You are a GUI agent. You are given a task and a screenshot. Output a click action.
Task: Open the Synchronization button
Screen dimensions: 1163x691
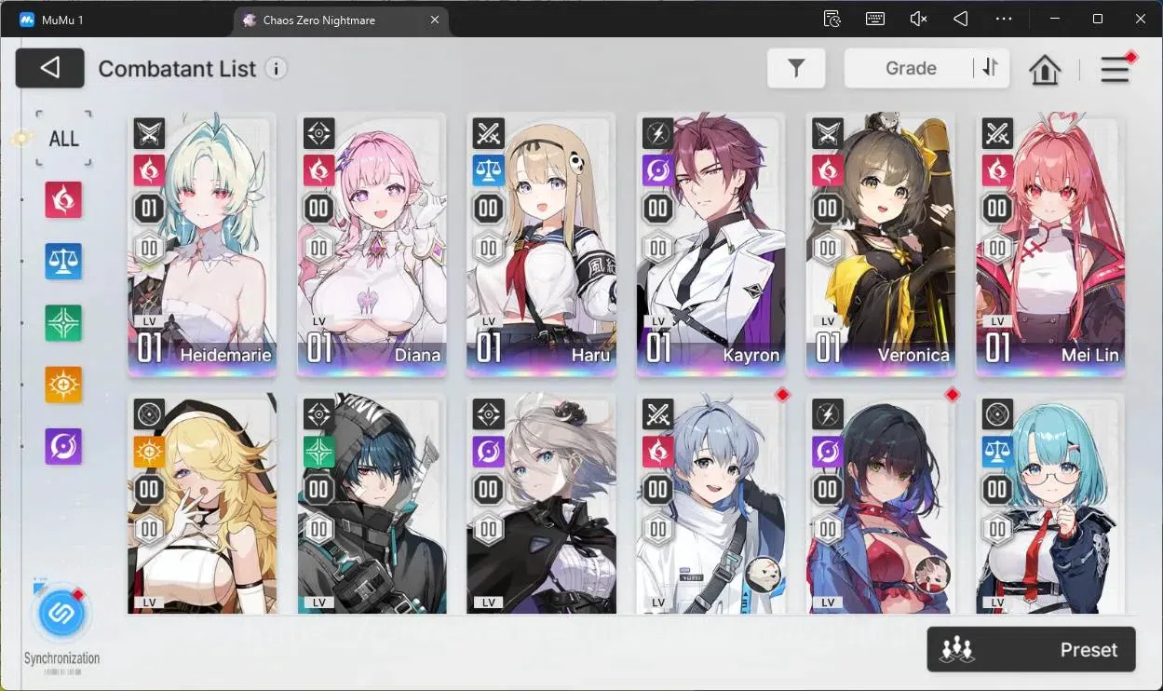click(x=62, y=616)
